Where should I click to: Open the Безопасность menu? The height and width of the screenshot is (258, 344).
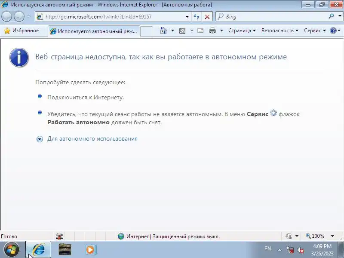click(x=280, y=31)
